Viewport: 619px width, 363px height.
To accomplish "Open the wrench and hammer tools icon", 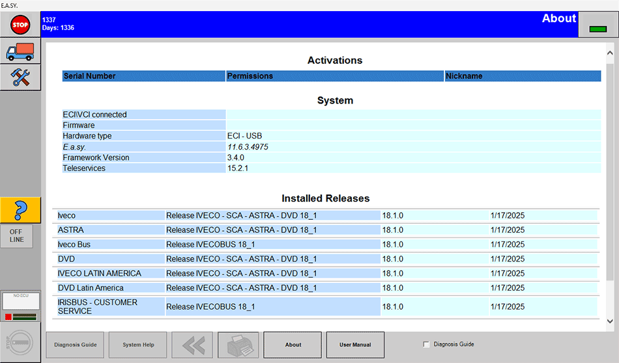I will tap(20, 77).
